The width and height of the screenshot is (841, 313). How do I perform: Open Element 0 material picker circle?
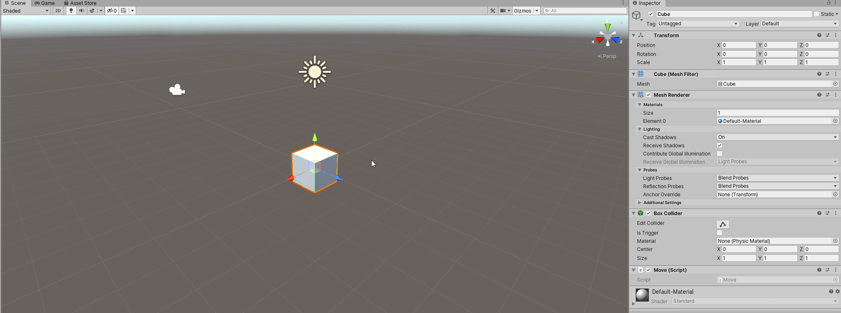pyautogui.click(x=835, y=121)
